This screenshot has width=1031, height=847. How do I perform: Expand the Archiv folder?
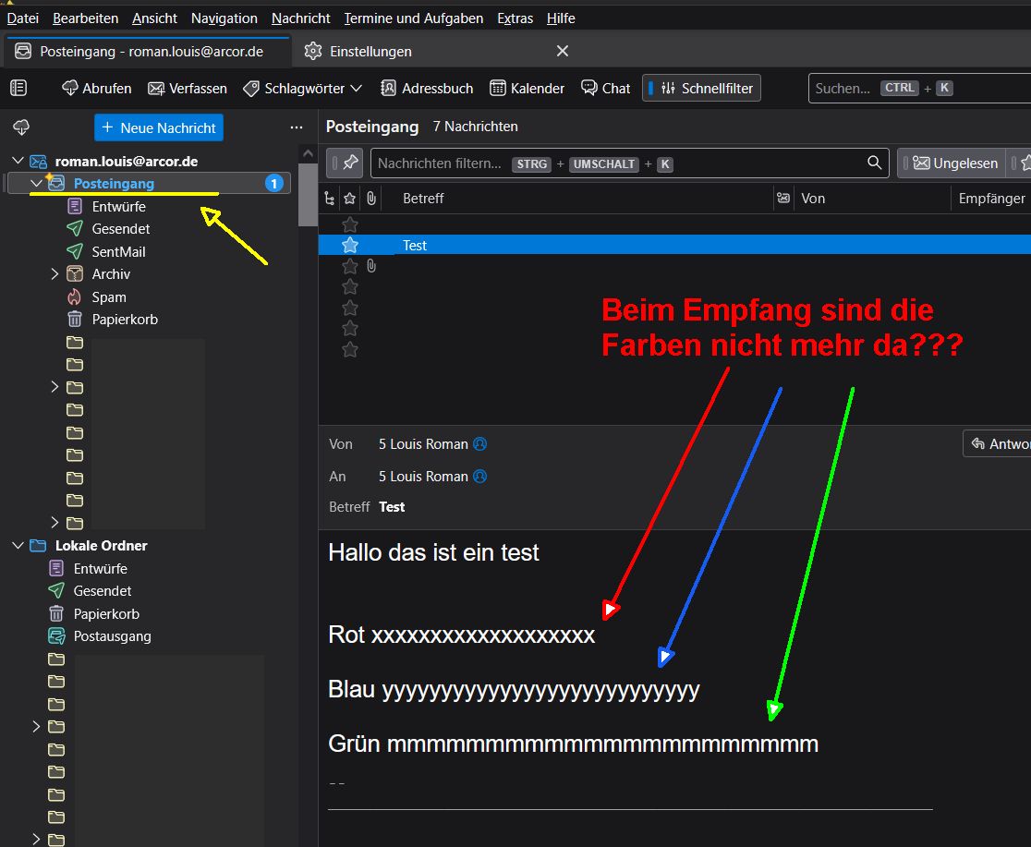click(x=55, y=274)
